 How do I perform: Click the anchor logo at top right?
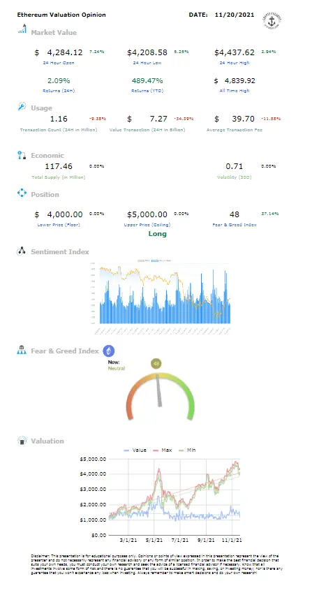coord(272,21)
